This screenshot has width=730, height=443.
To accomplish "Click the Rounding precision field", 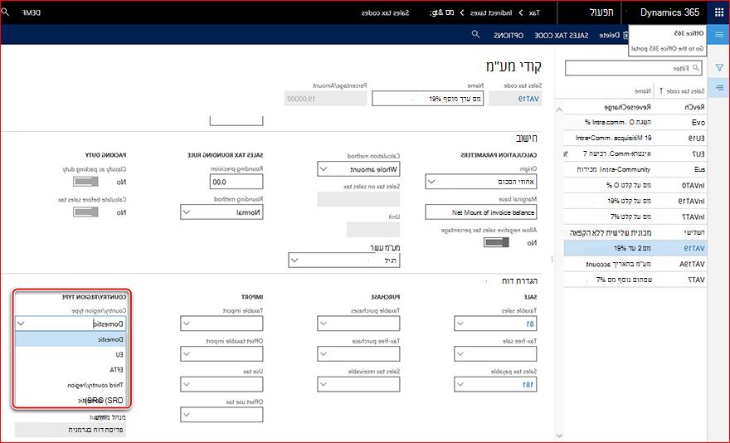I will (x=236, y=182).
